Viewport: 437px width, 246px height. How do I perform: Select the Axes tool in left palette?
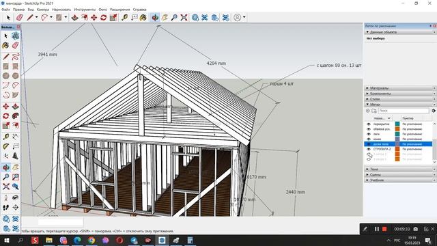click(6, 156)
